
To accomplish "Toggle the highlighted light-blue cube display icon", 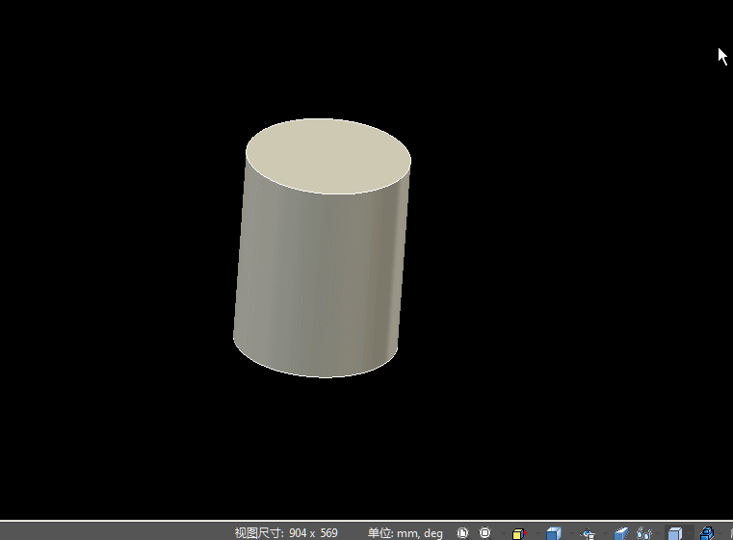I will (675, 532).
